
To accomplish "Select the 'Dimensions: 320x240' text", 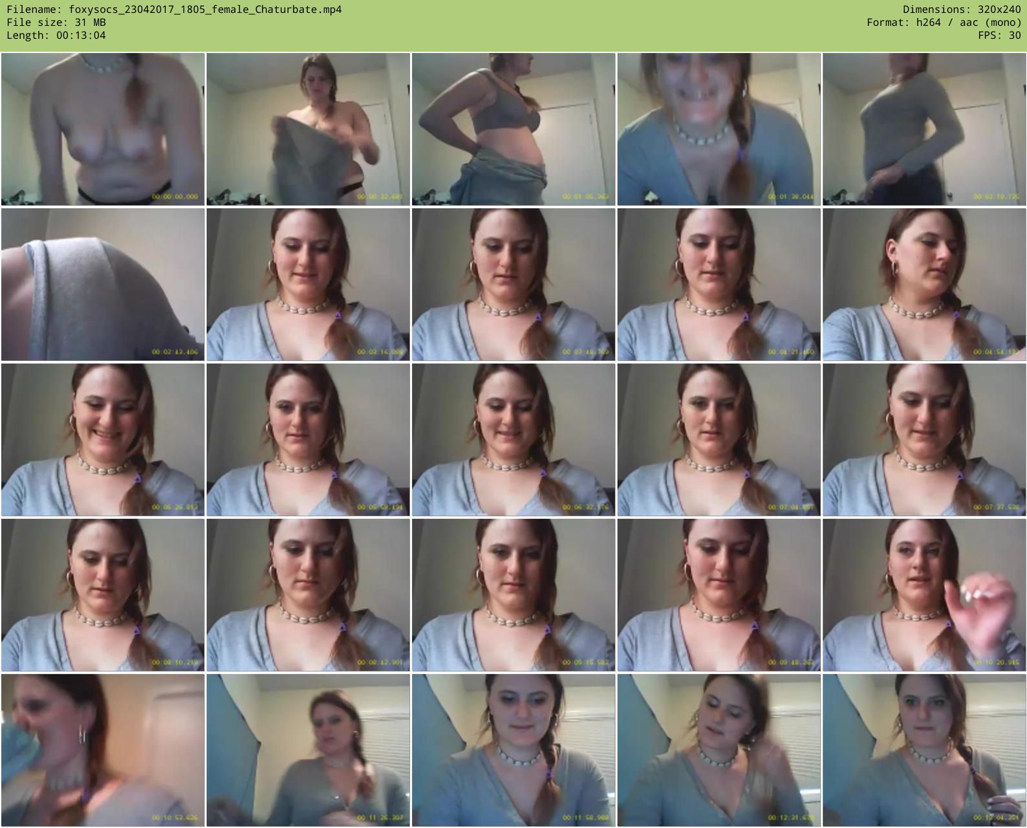I will coord(962,9).
